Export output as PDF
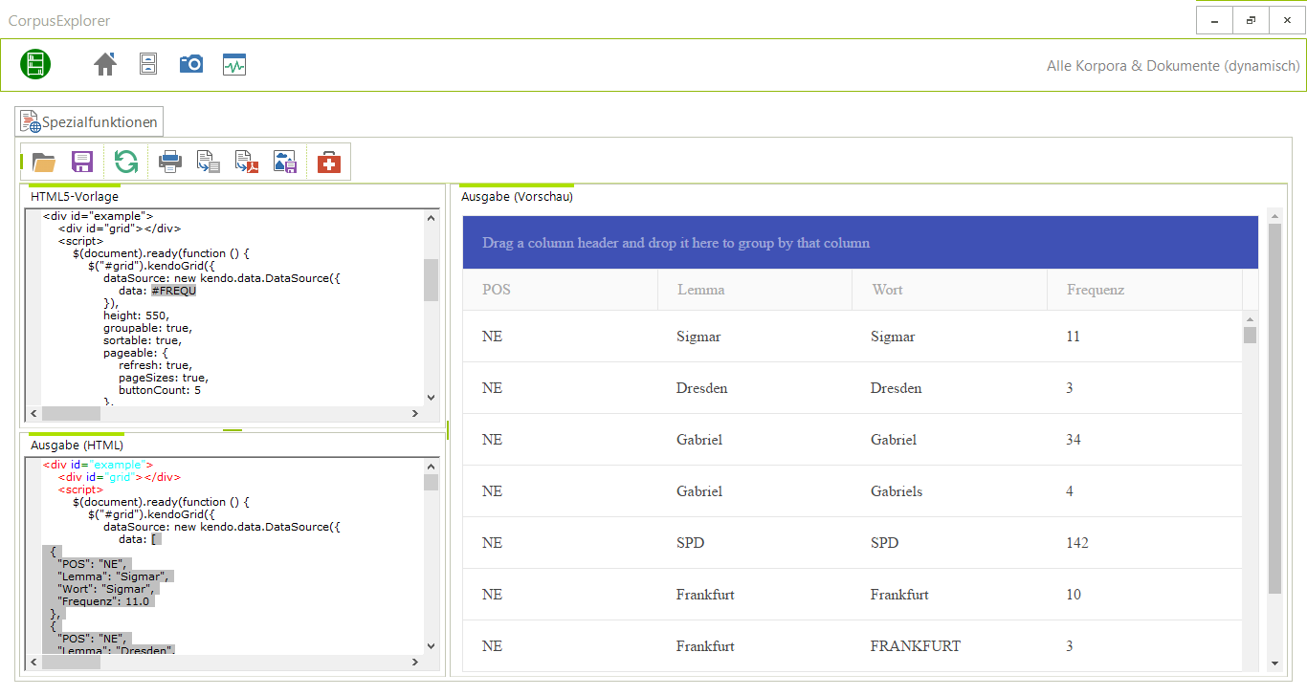The image size is (1307, 696). [247, 162]
